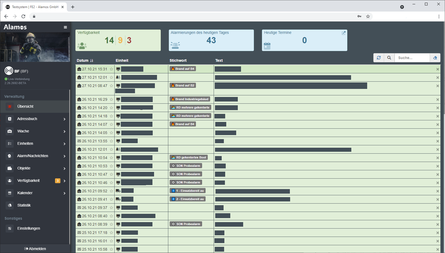Screen dimensions: 445x253
Task: Remove the 27.10.21 15:31 alarm entry with X
Action: coord(437,69)
